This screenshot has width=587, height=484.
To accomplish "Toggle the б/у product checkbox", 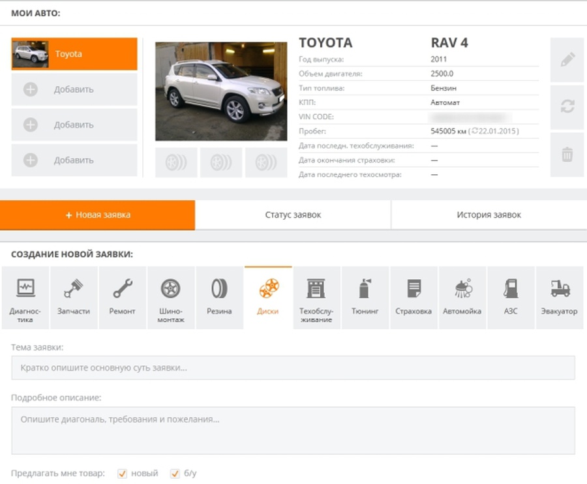I will tap(175, 474).
